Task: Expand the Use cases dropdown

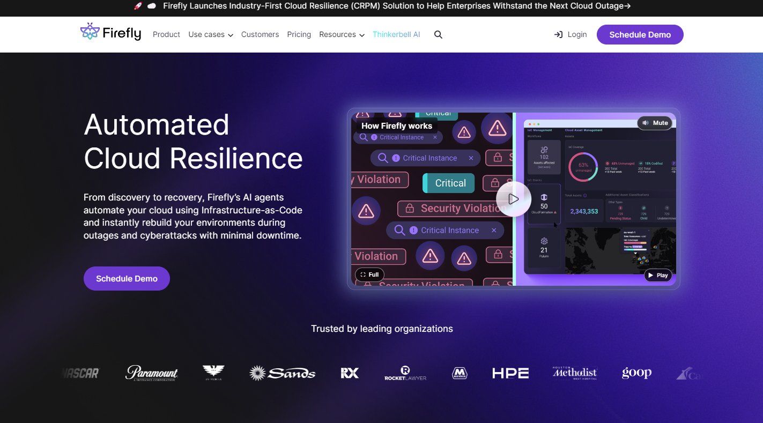Action: 211,34
